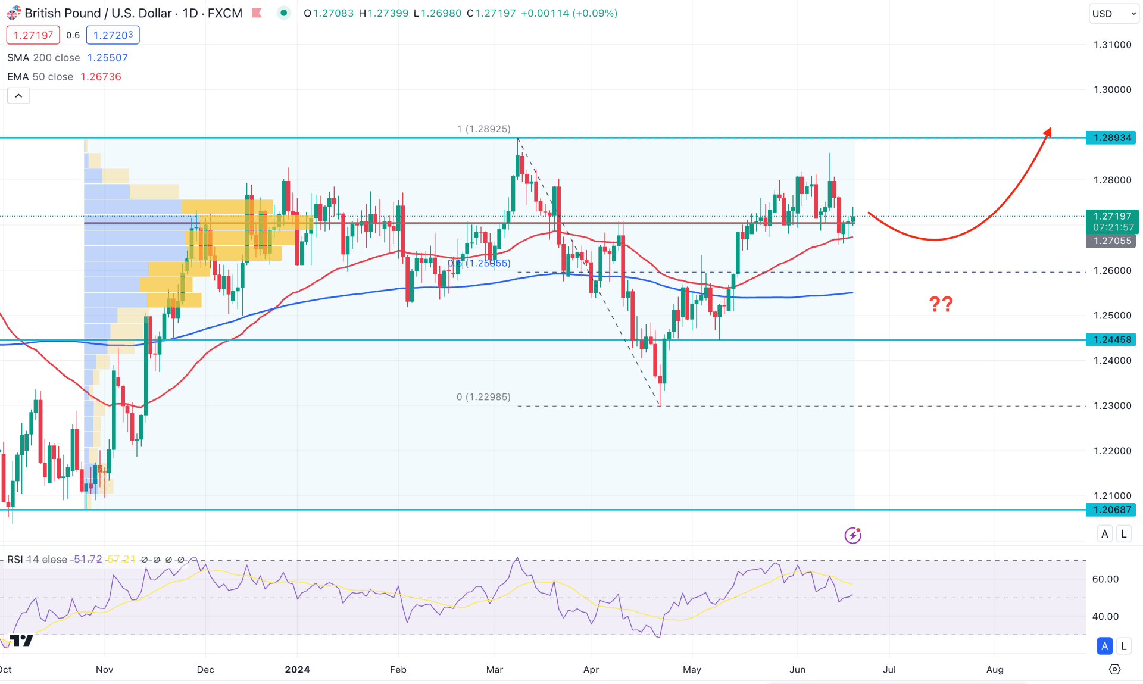Screen dimensions: 1143x684
Task: Click the Nov label on time axis
Action: (104, 670)
